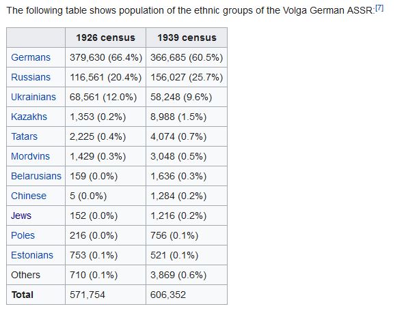Open the Estonians link
This screenshot has height=313, width=419.
tap(32, 255)
